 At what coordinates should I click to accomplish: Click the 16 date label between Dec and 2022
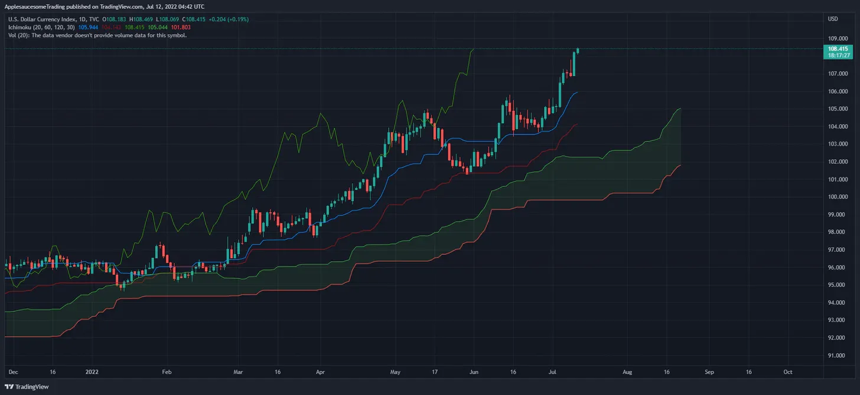coord(52,373)
